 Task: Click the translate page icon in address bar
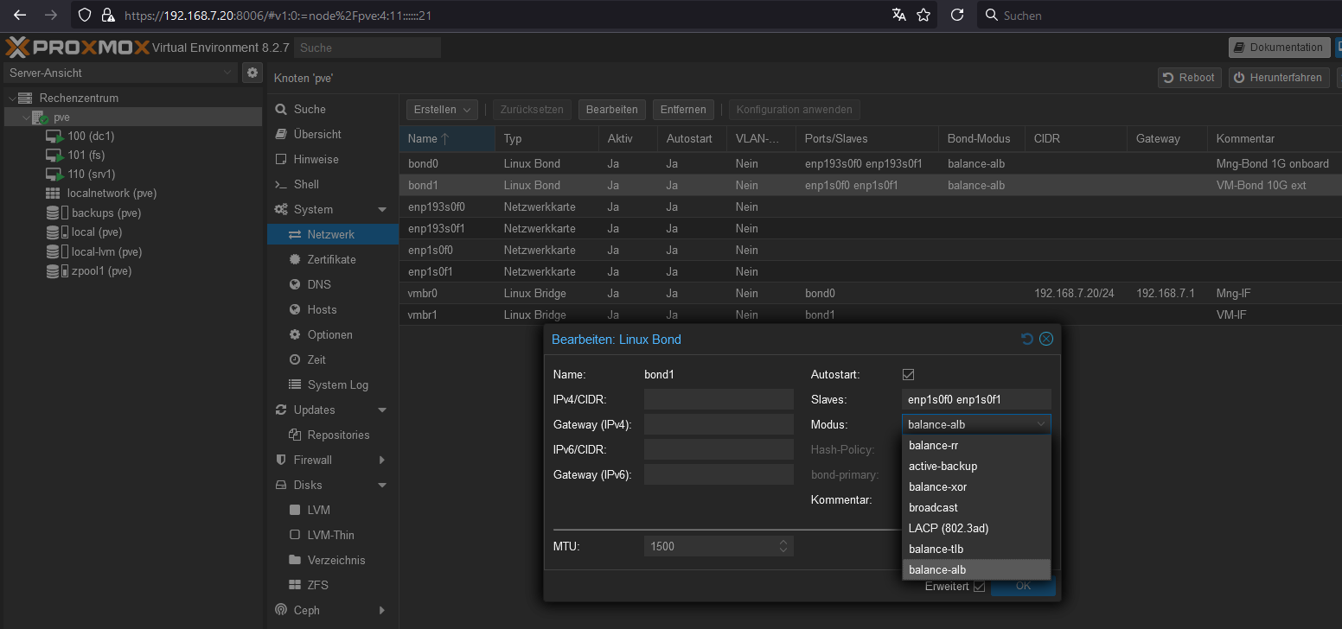click(899, 15)
